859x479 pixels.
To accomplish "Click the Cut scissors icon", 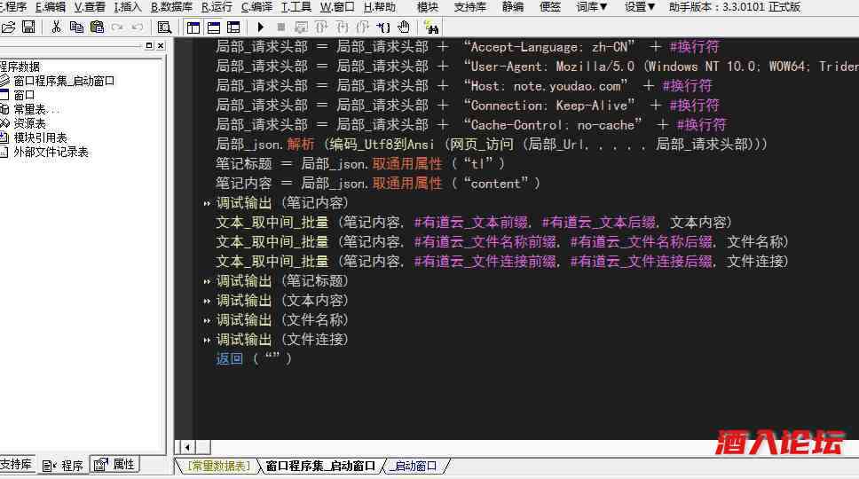I will pyautogui.click(x=56, y=27).
